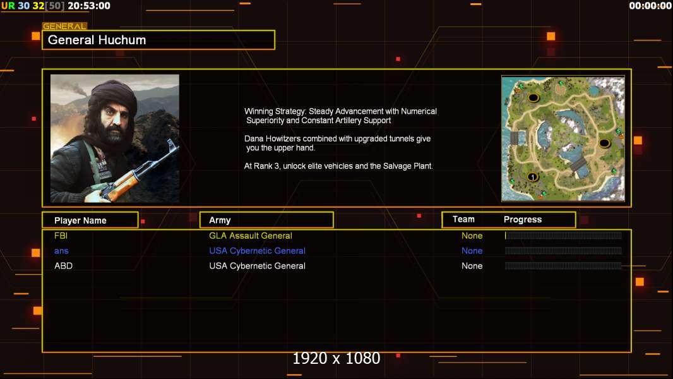Click ABD's USA Cybernetic General army entry
The image size is (673, 379).
point(257,266)
